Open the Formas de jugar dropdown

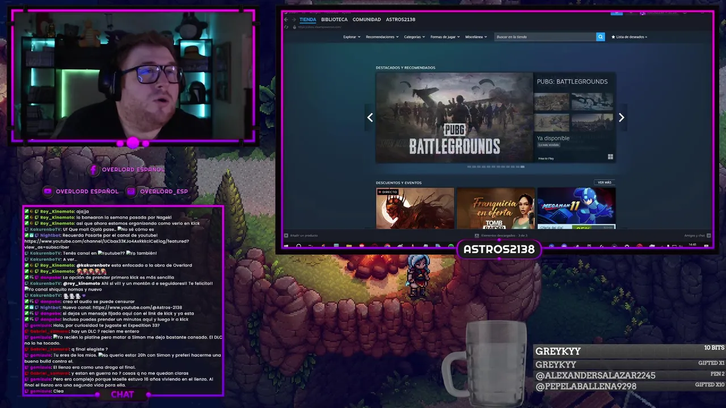(445, 37)
